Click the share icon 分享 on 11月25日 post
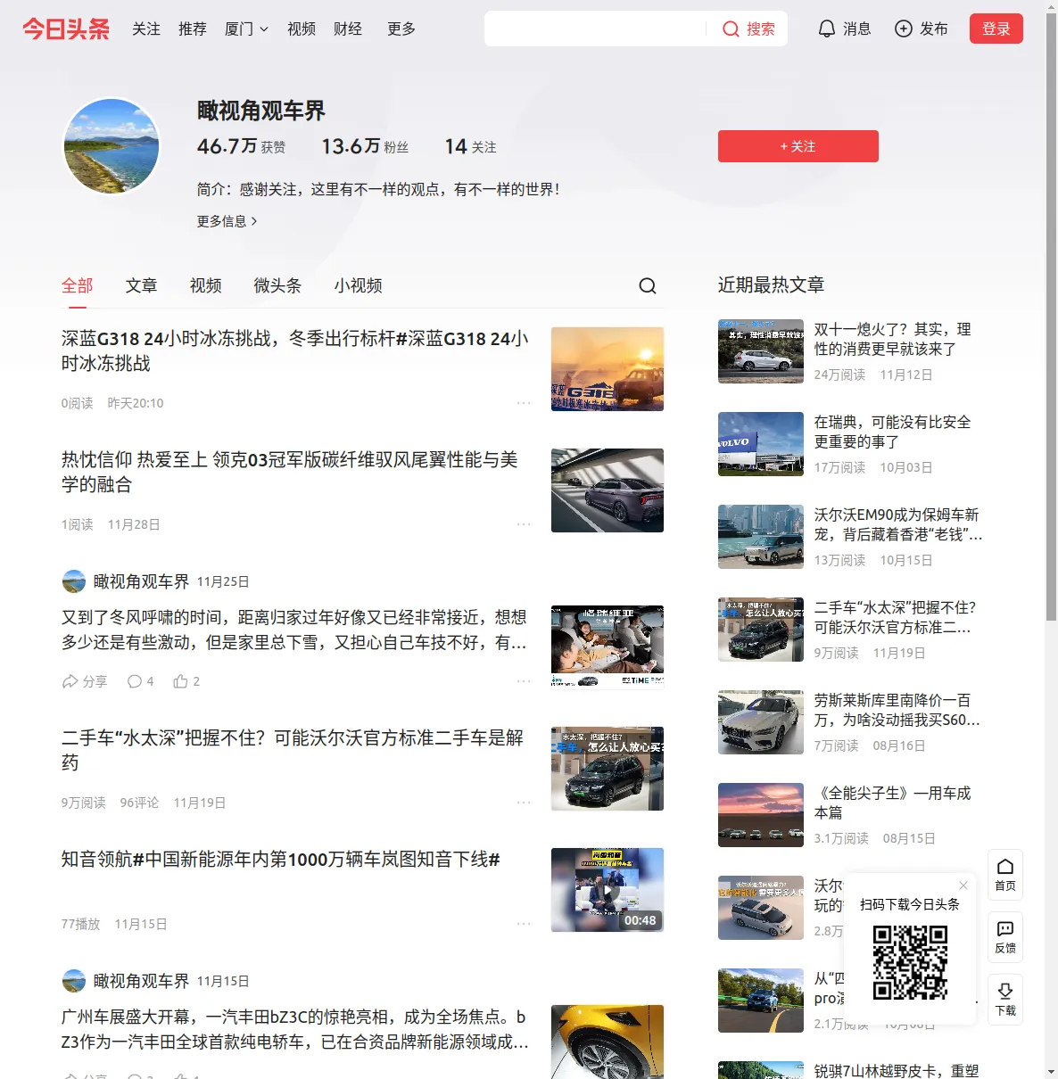1058x1079 pixels. (85, 681)
